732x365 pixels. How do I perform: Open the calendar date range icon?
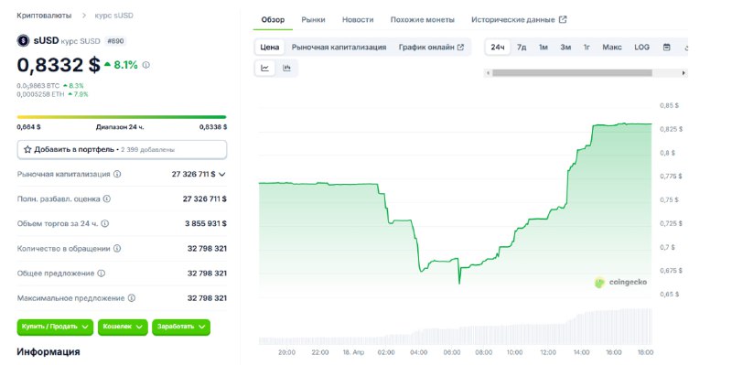click(667, 48)
